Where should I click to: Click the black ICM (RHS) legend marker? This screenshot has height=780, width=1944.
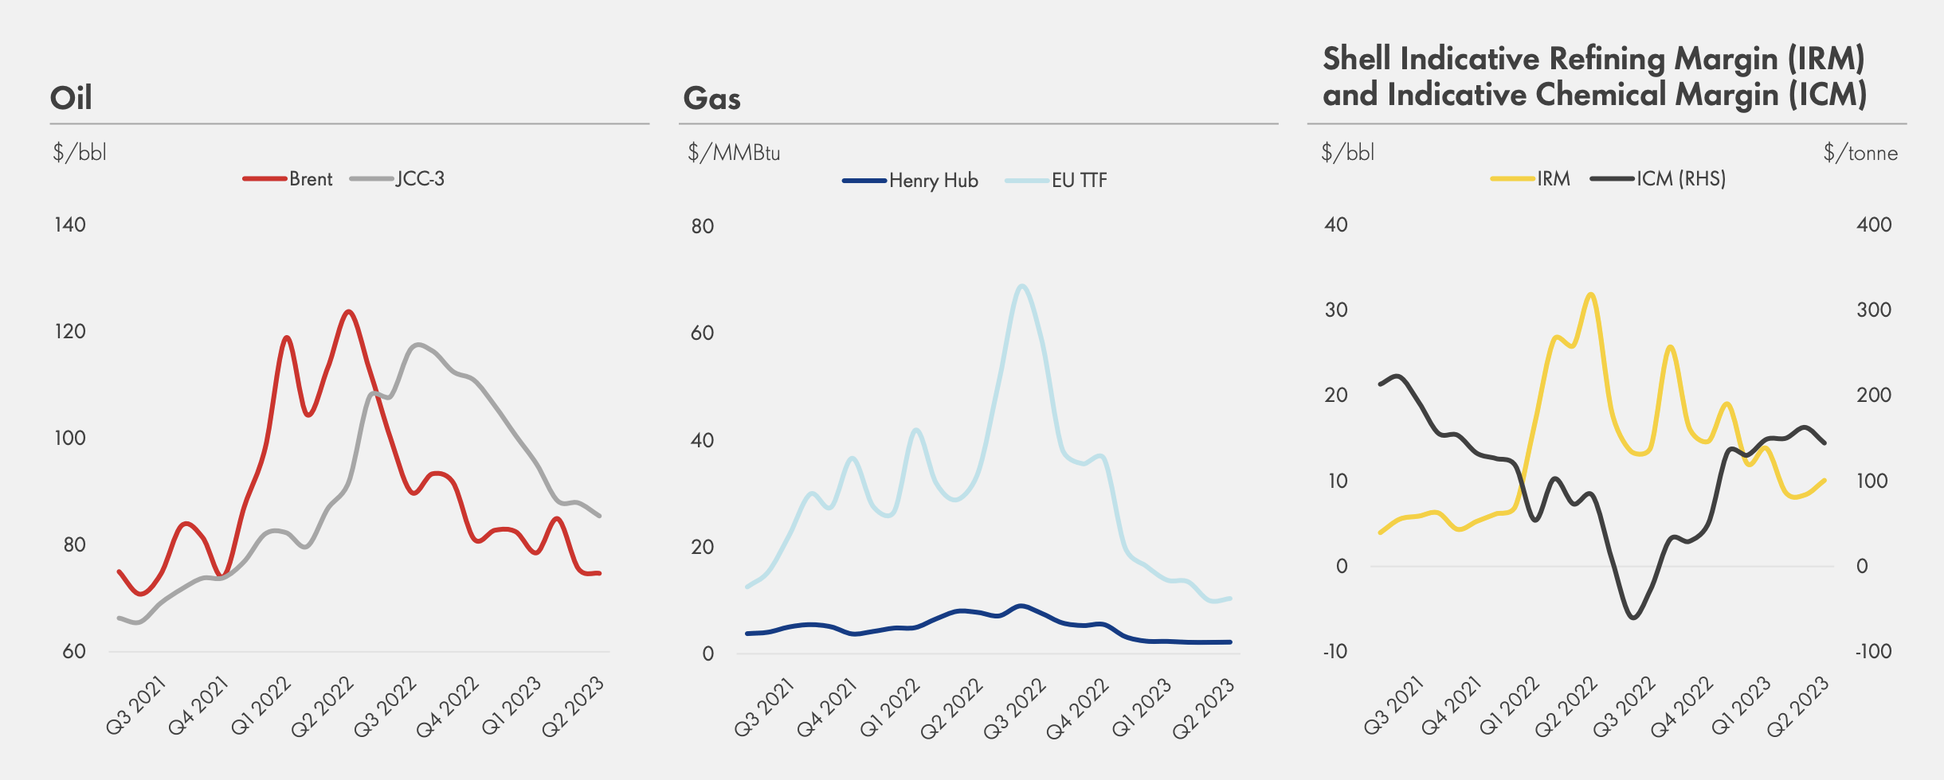click(1613, 179)
